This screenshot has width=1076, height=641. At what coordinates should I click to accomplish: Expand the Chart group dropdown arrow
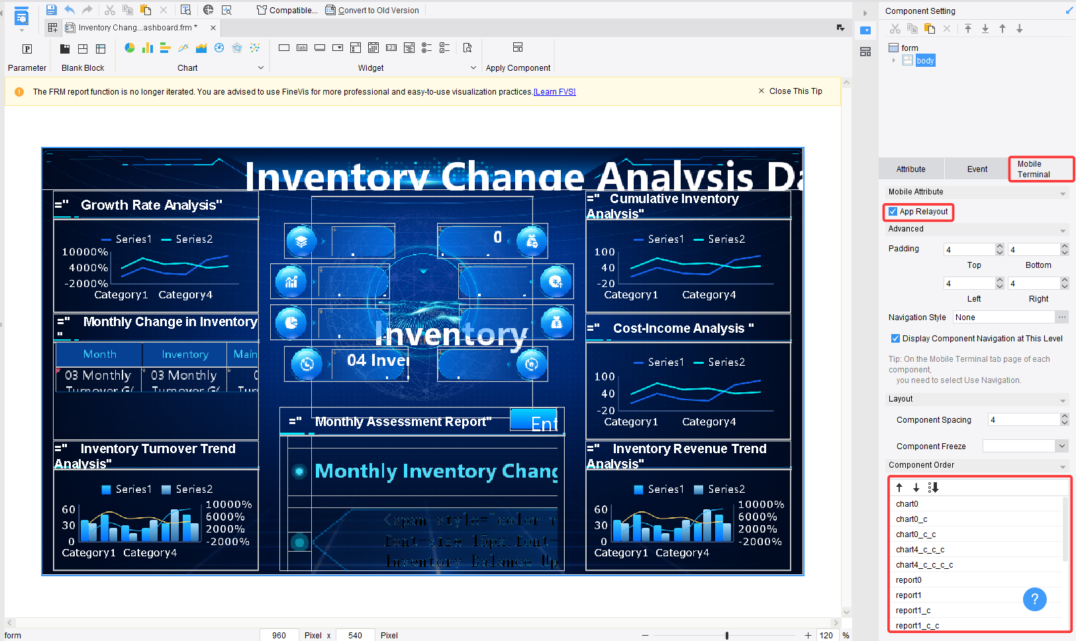click(x=261, y=67)
